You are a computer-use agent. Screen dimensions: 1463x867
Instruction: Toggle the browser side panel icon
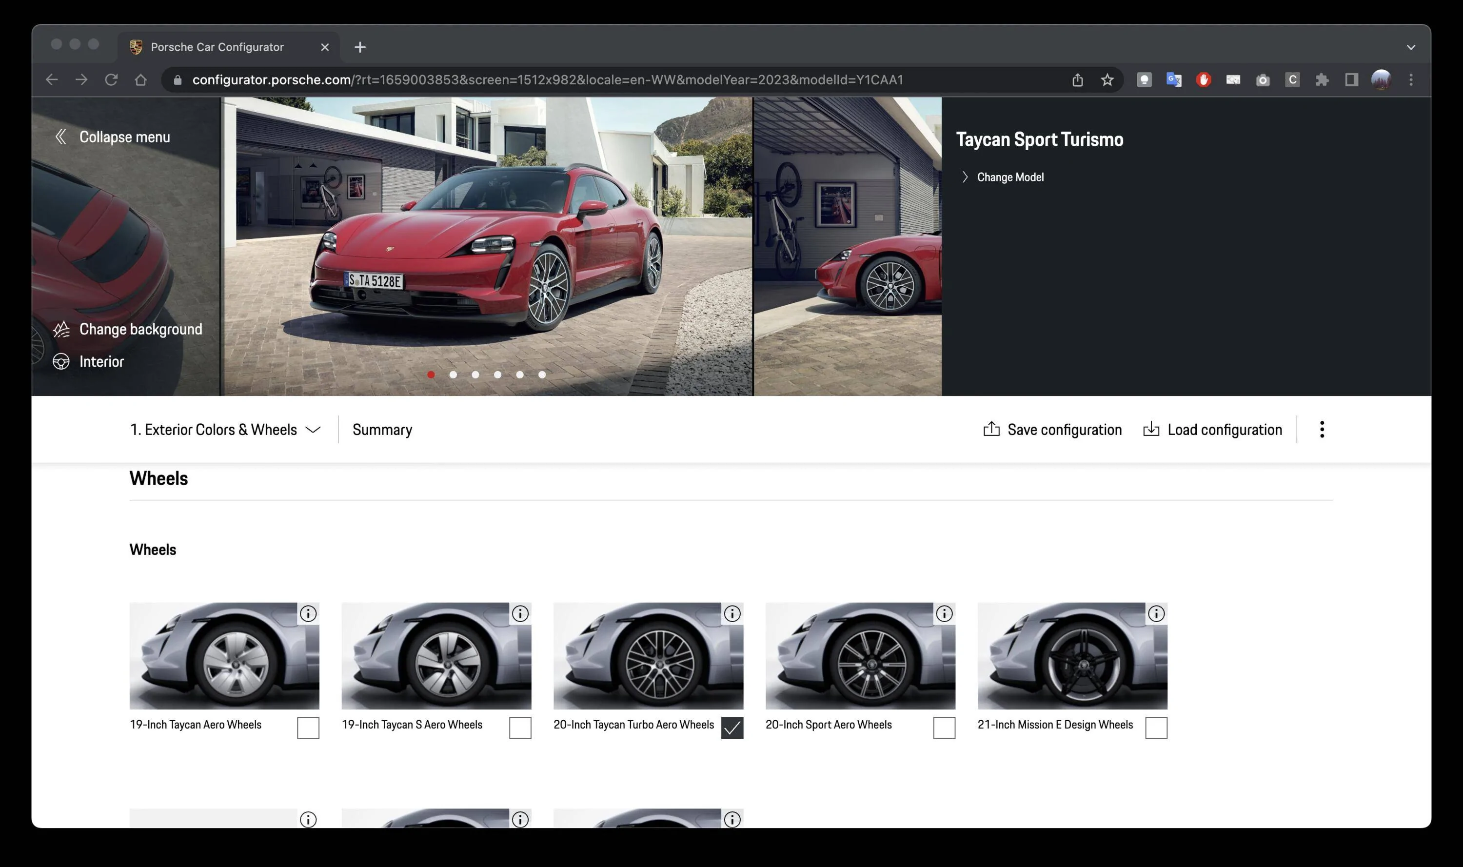click(x=1351, y=79)
